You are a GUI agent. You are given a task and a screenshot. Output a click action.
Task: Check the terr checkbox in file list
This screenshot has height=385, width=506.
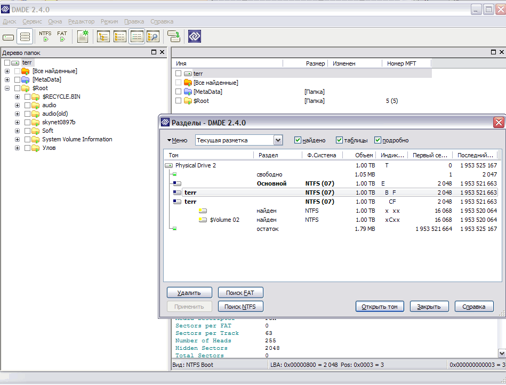pos(178,74)
